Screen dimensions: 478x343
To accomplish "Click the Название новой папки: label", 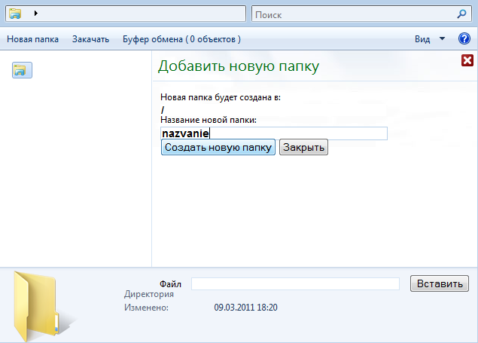I will pos(209,120).
